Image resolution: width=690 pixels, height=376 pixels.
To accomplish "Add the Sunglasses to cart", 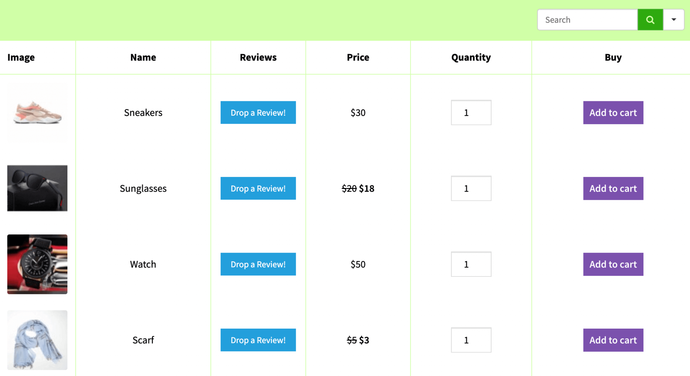I will point(613,188).
